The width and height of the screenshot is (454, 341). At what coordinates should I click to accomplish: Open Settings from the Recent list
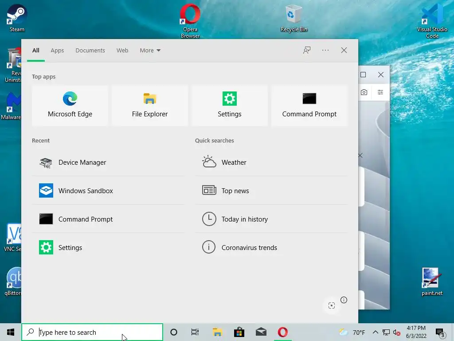(108, 248)
